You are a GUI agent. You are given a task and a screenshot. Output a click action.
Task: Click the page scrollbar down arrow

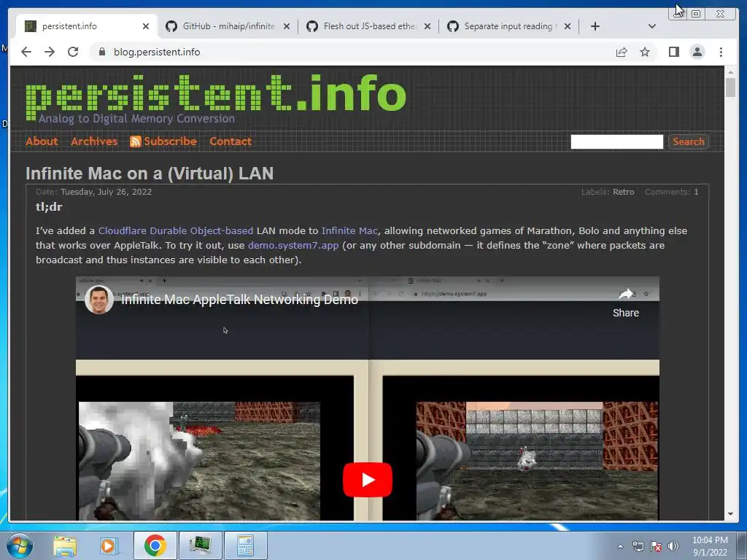(730, 514)
